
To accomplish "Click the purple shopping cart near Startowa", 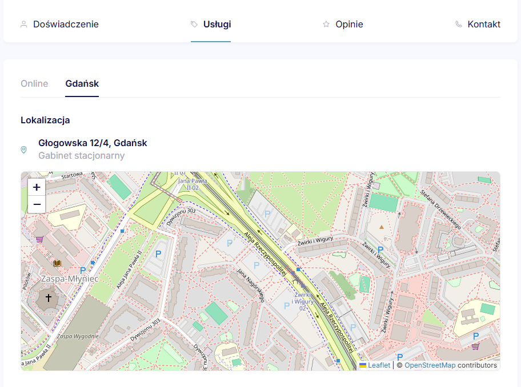I will pyautogui.click(x=39, y=239).
